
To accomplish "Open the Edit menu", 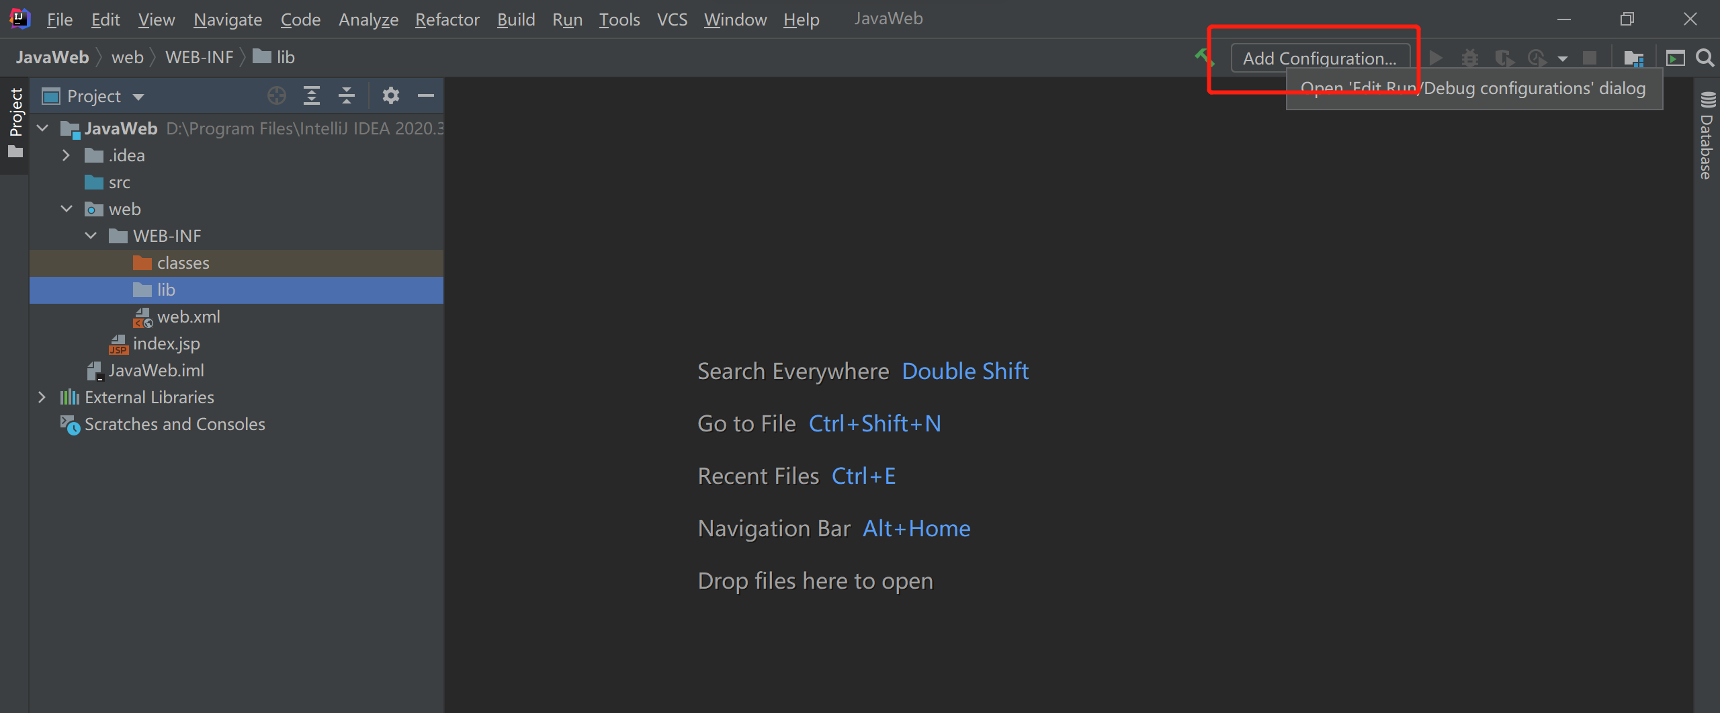I will (105, 19).
